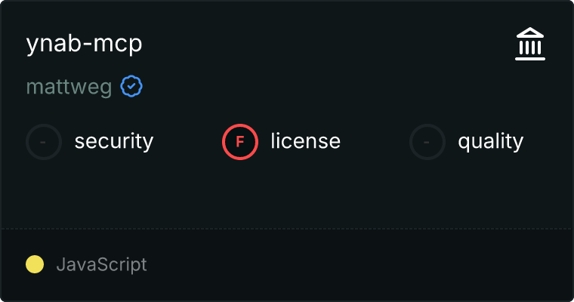Open the mattweg author profile
Viewport: 574px width, 302px height.
69,88
